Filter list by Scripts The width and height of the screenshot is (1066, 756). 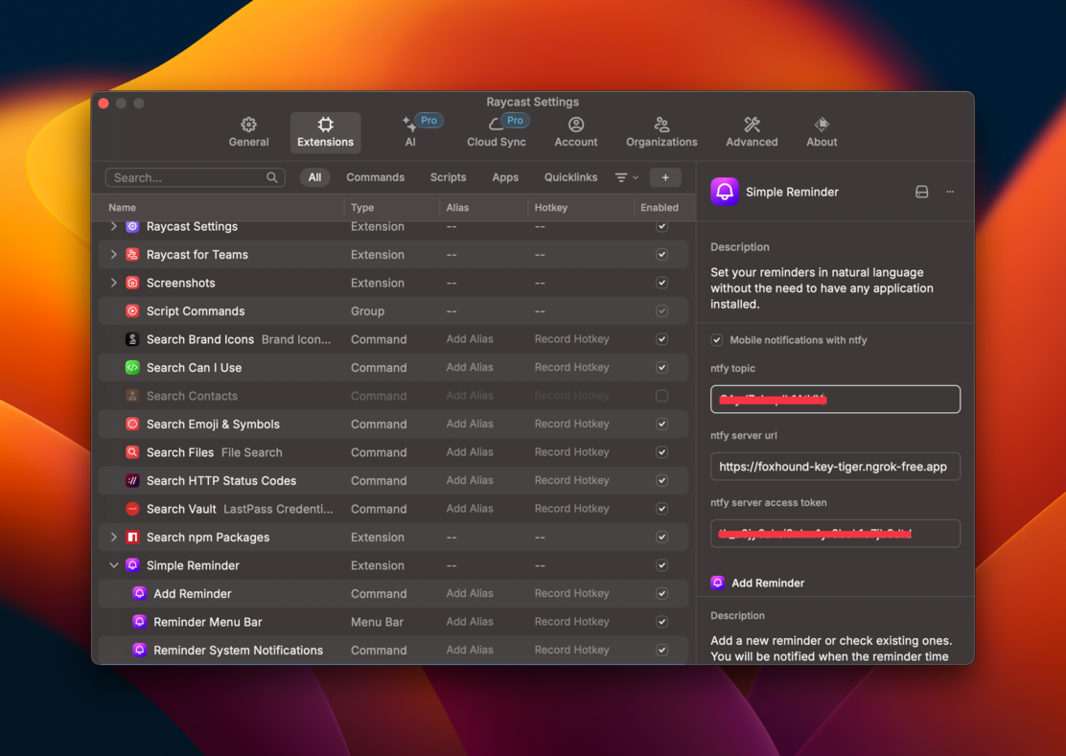pos(448,177)
